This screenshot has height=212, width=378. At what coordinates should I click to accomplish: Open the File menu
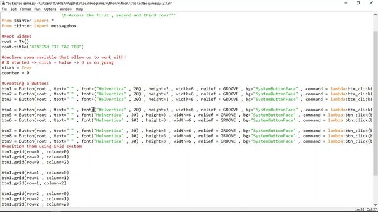point(4,9)
